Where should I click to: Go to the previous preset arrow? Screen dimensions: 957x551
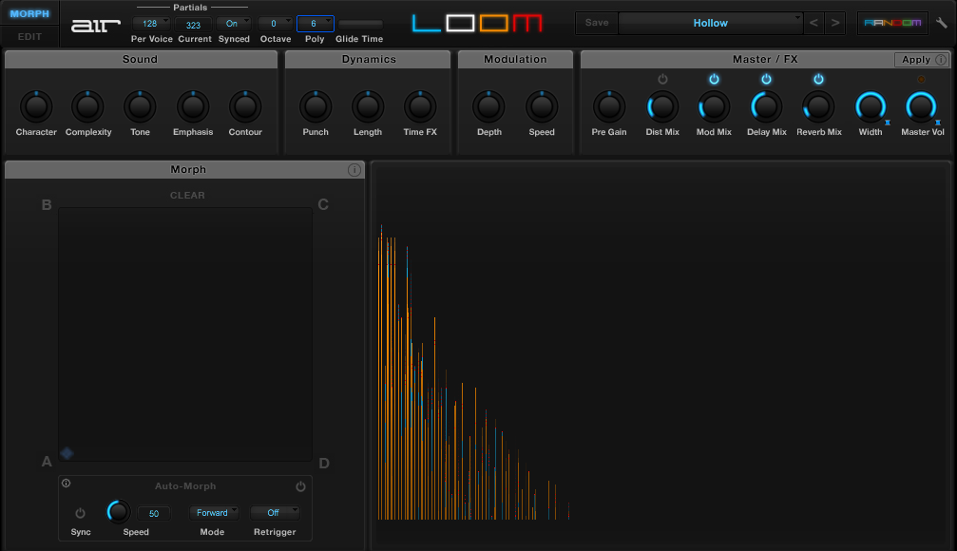coord(813,23)
